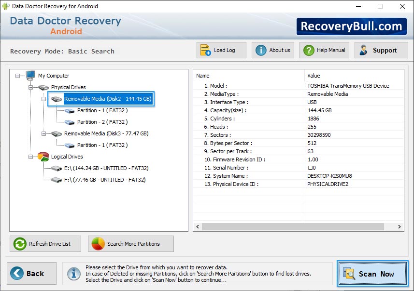
Task: Click the 'DESKTOP-KIS0MU8' system name value
Action: coord(329,176)
